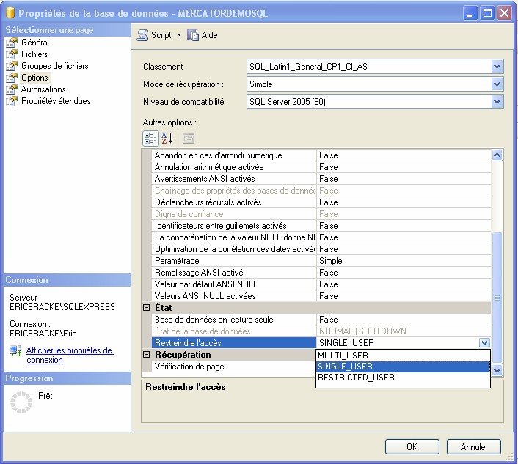The height and width of the screenshot is (464, 518).
Task: Select the Général page
Action: [x=34, y=43]
